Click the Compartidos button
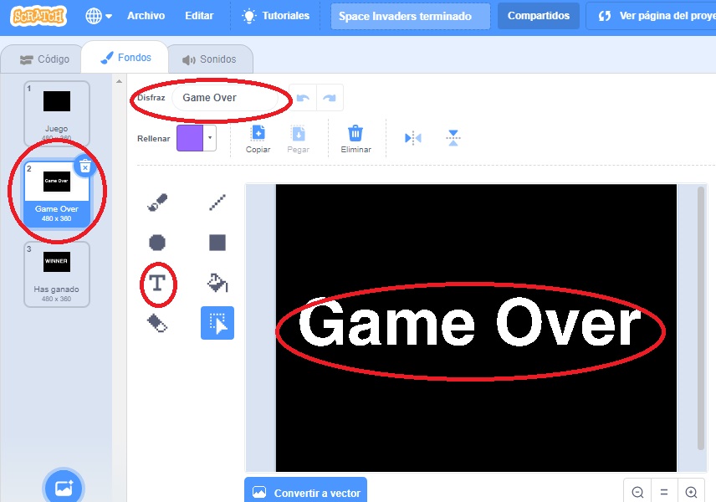The width and height of the screenshot is (716, 502). point(539,16)
